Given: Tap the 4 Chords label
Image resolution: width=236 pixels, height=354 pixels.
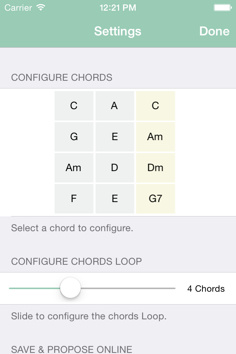Looking at the screenshot, I should (206, 289).
